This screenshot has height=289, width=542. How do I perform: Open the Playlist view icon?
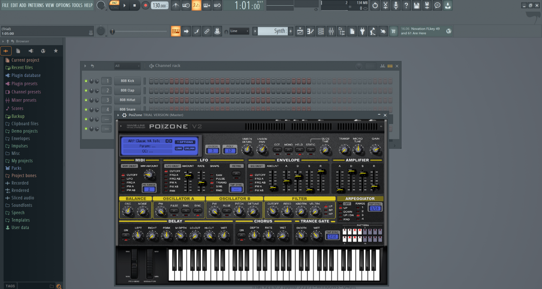(300, 31)
